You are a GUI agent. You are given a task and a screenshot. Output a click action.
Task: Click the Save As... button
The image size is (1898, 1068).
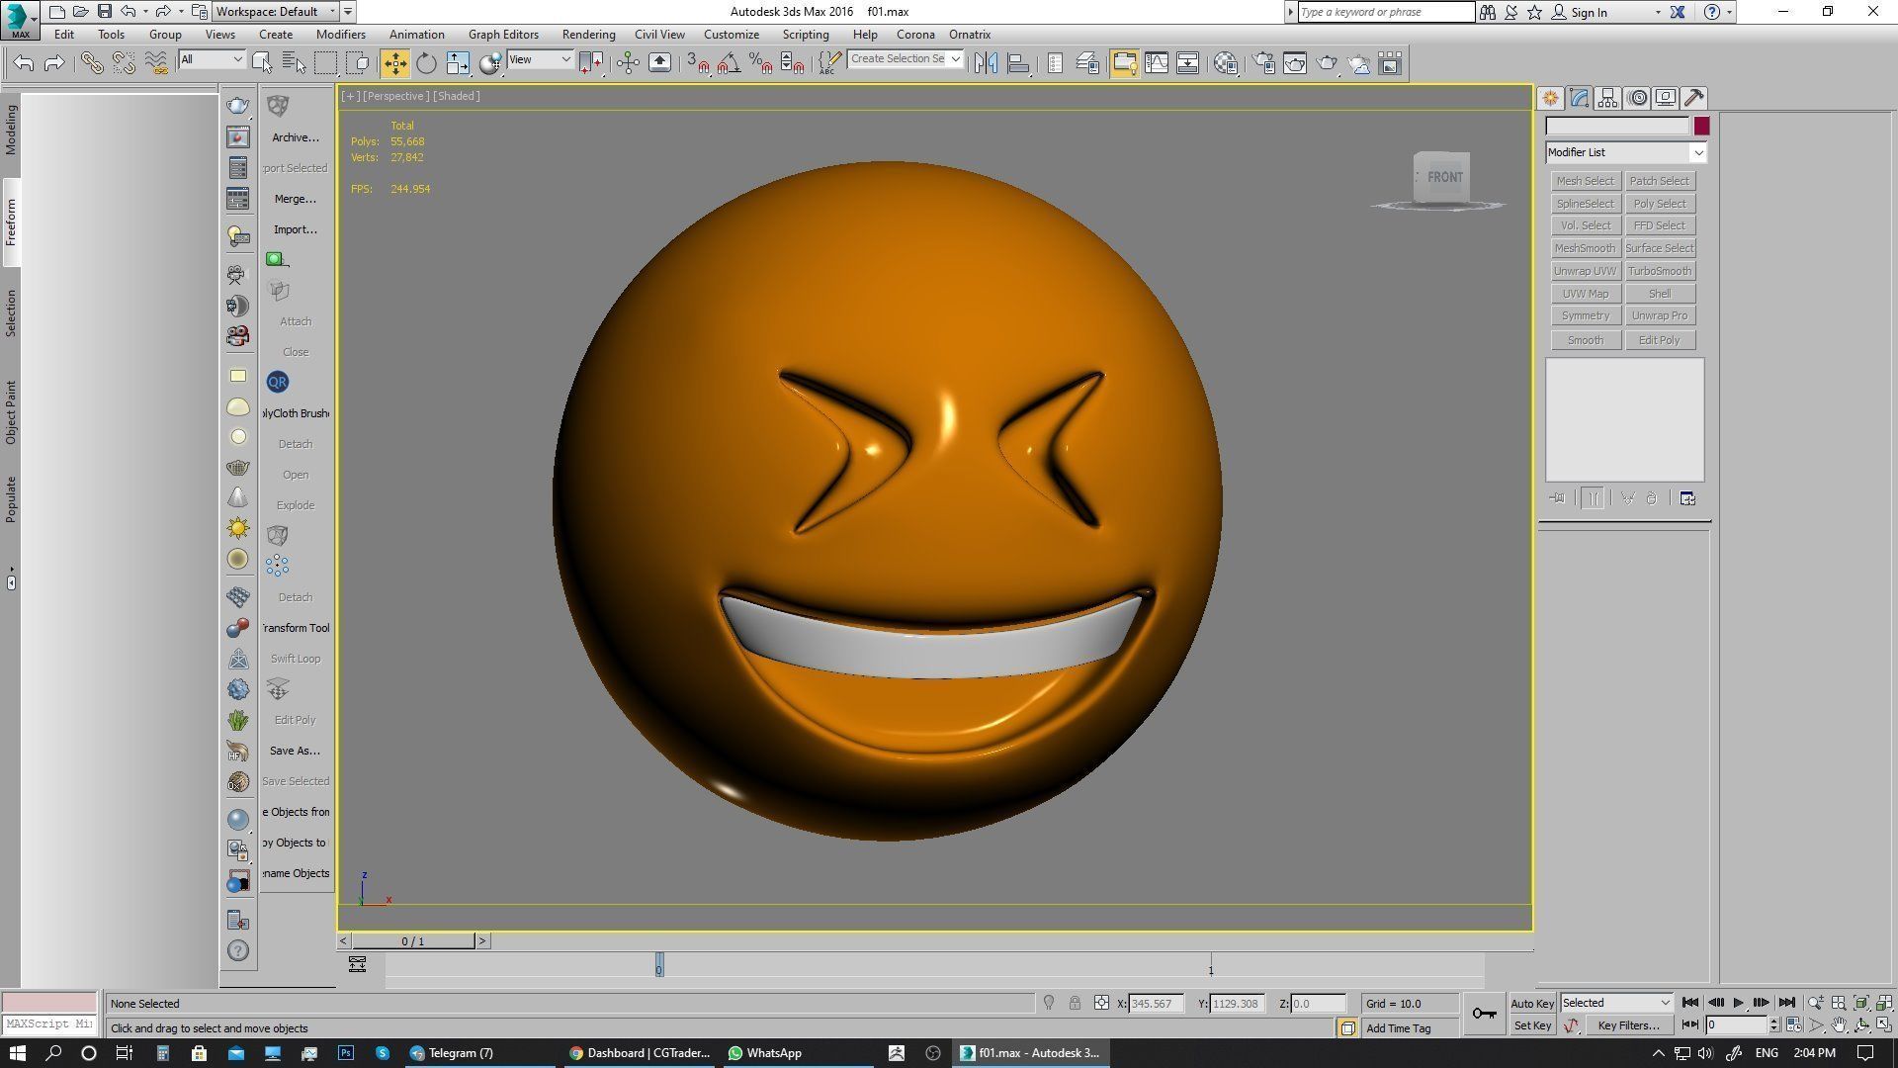[x=296, y=751]
